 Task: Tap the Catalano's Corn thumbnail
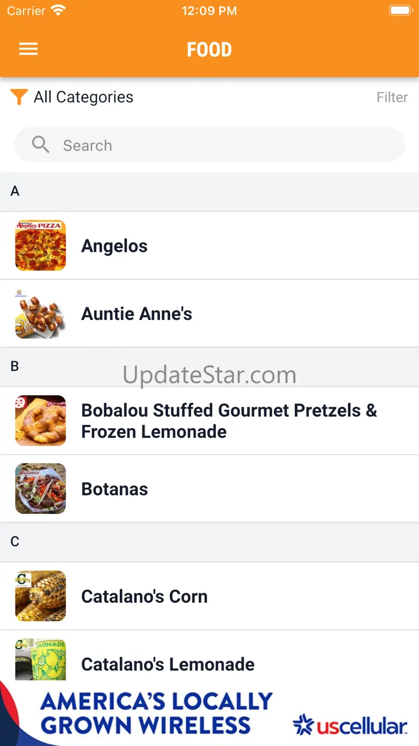tap(40, 596)
